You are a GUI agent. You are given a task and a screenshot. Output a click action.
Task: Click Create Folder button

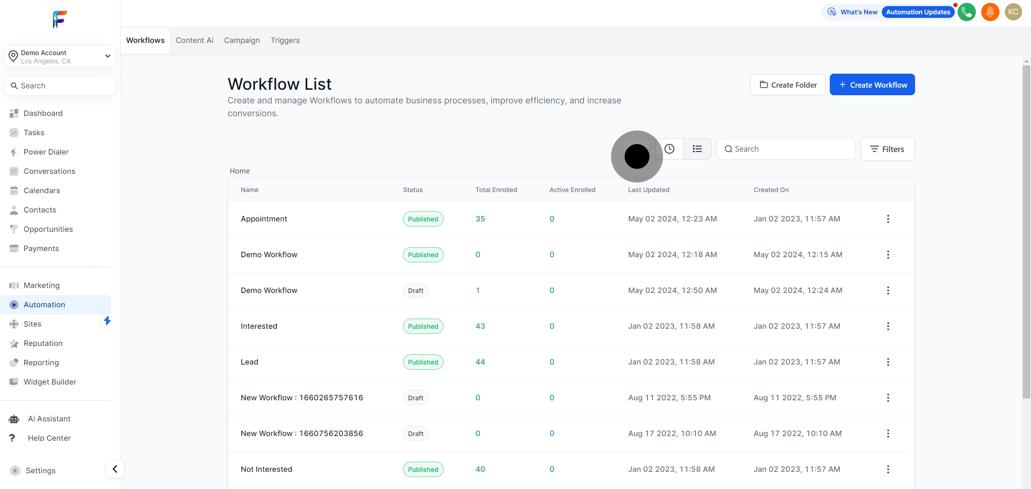coord(787,85)
